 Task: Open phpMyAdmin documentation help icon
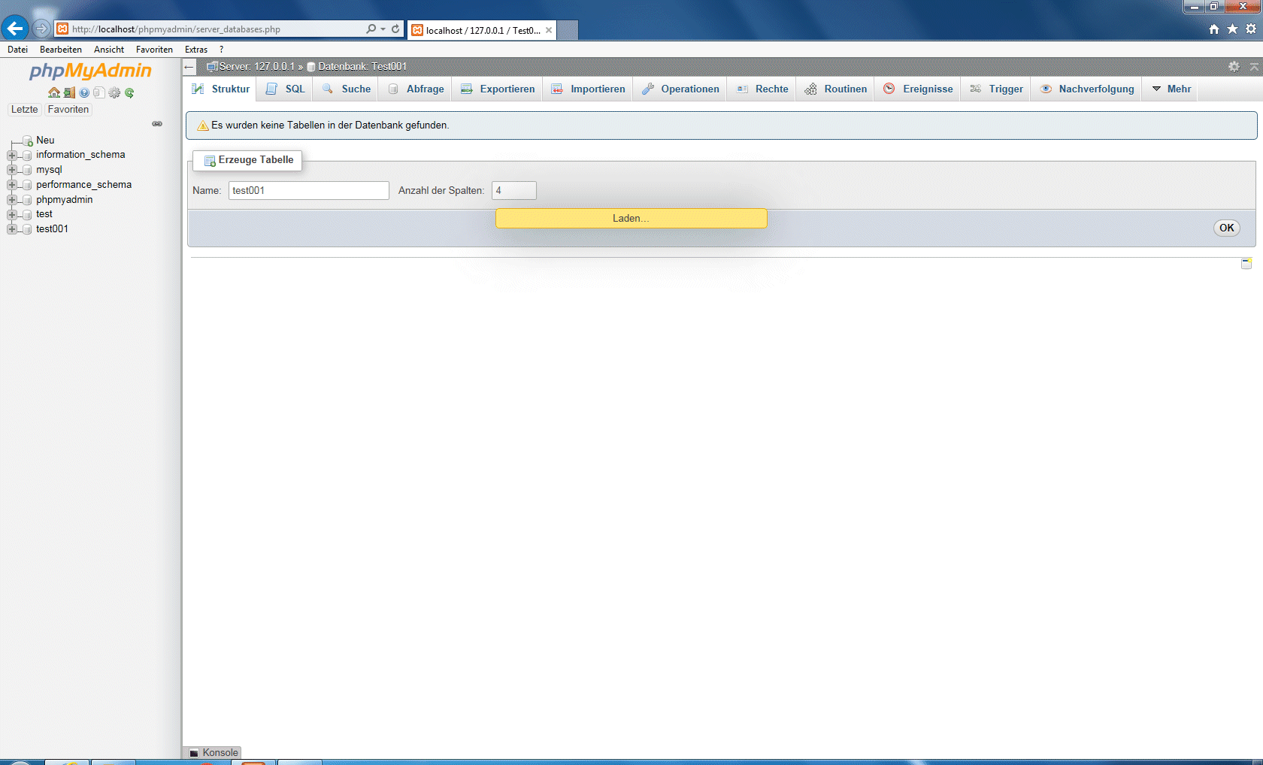coord(84,92)
